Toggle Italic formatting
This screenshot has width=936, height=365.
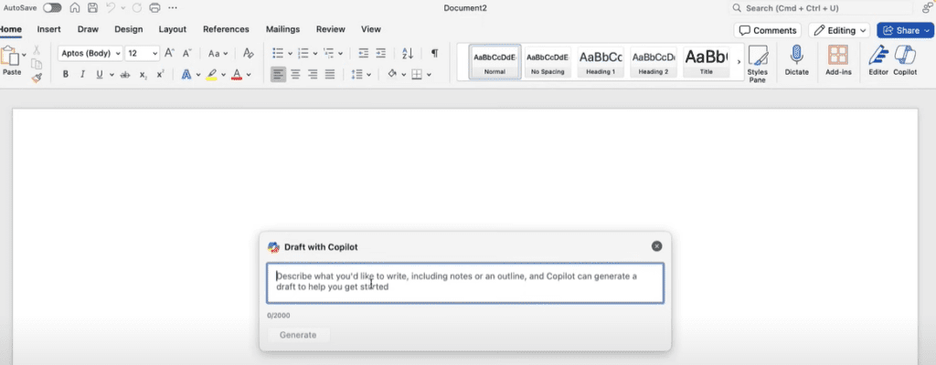(x=82, y=75)
